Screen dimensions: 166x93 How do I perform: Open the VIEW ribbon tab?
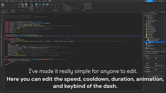[39, 1]
